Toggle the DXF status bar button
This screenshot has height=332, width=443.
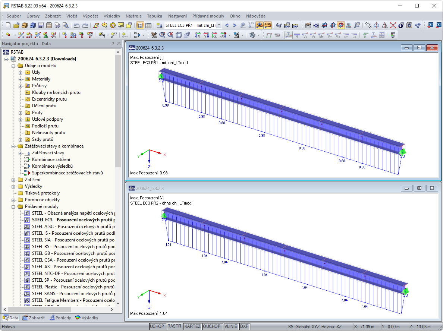click(x=244, y=326)
